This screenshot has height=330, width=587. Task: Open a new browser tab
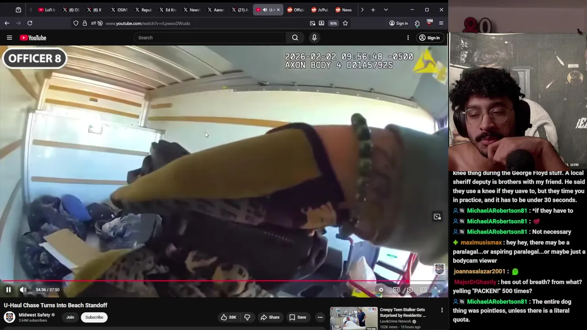(373, 10)
